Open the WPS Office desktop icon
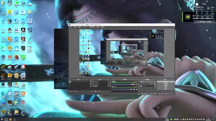216x121 pixels. tap(10, 58)
